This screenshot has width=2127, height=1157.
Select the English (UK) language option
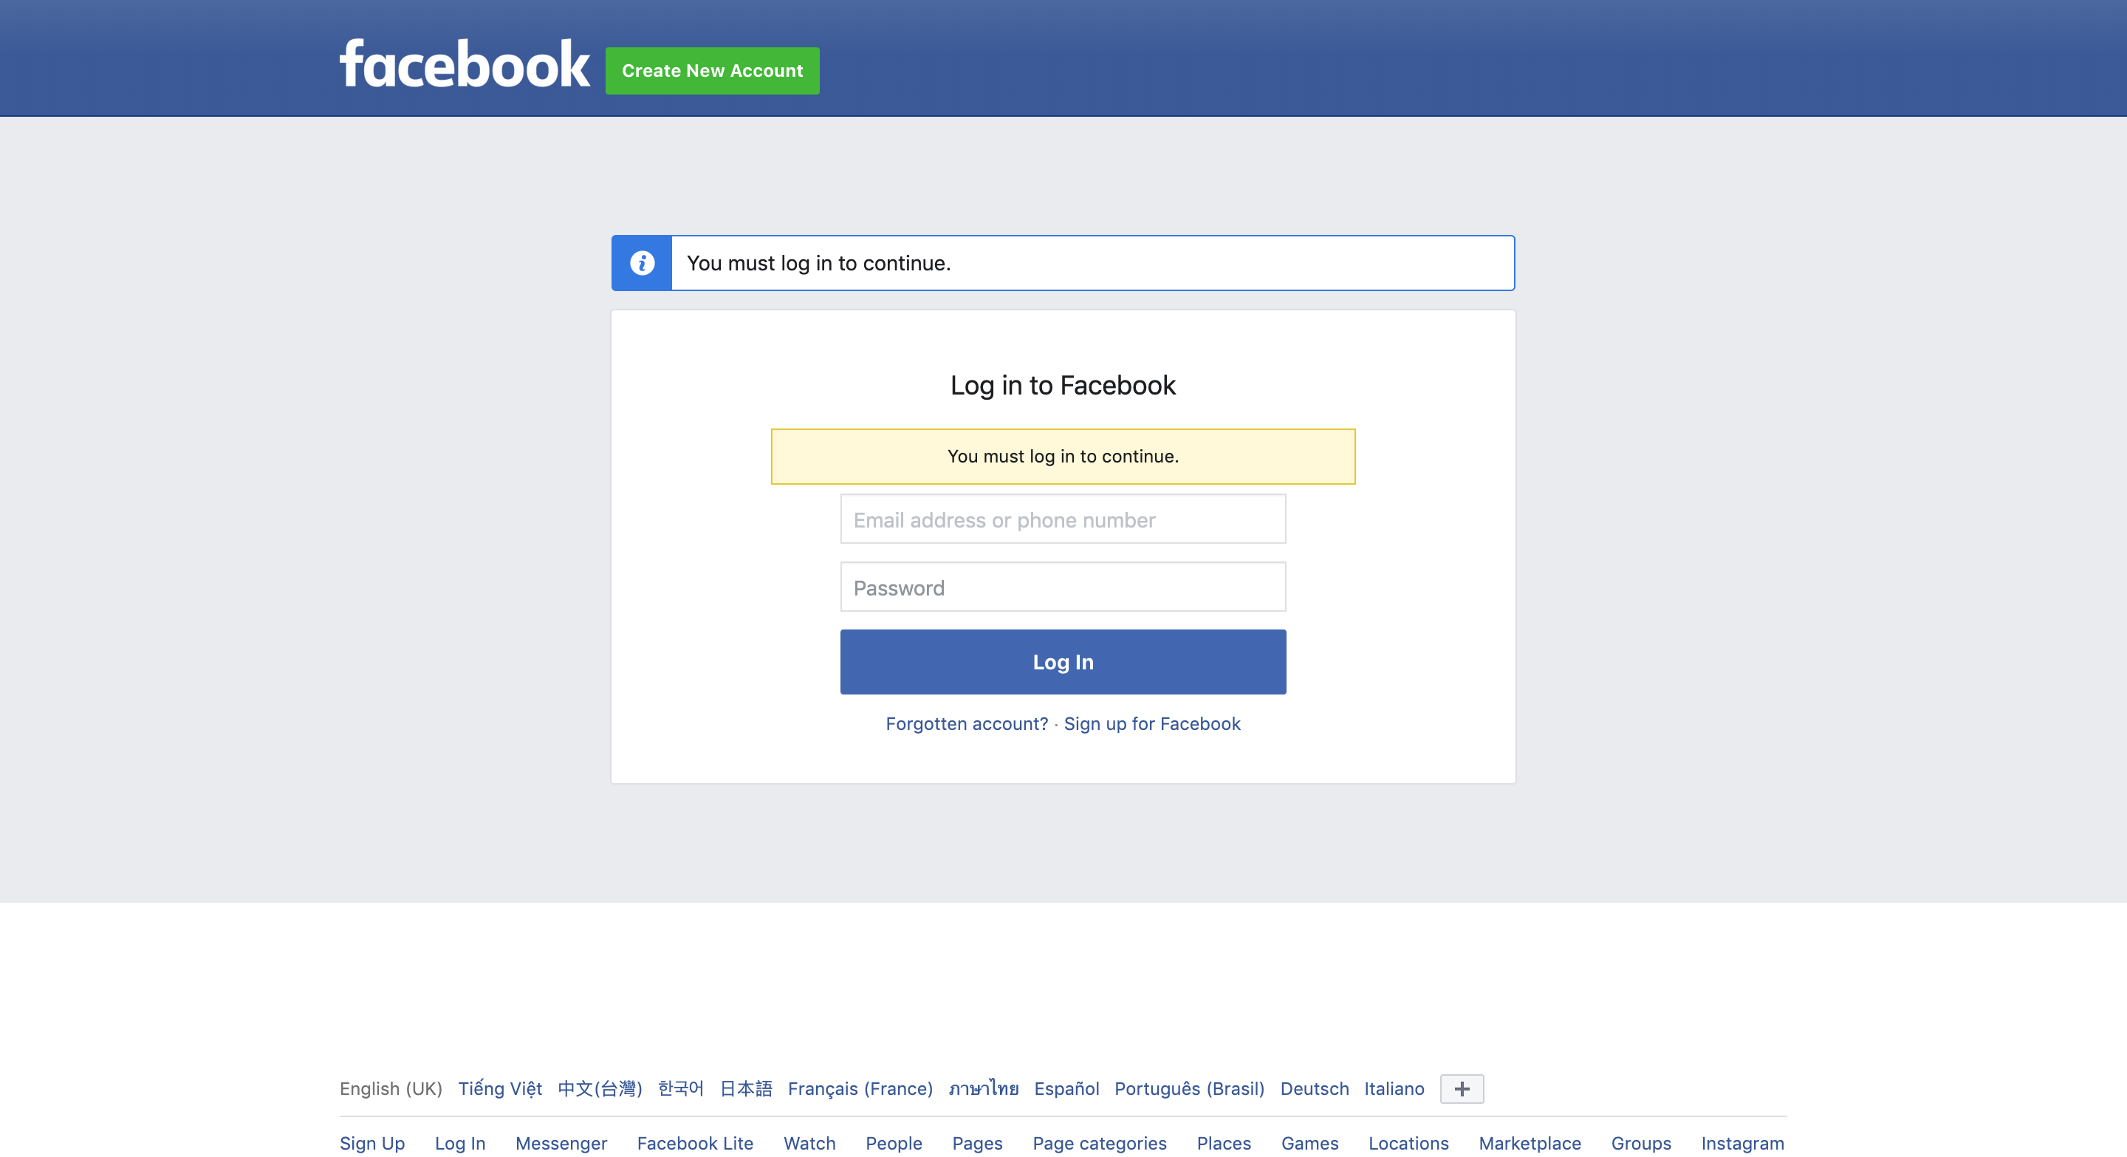pos(391,1088)
